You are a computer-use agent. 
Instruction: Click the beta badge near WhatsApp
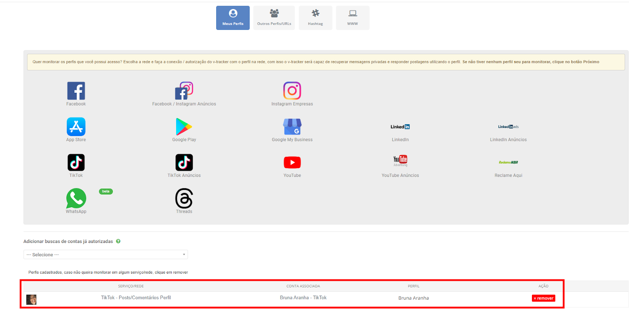106,191
